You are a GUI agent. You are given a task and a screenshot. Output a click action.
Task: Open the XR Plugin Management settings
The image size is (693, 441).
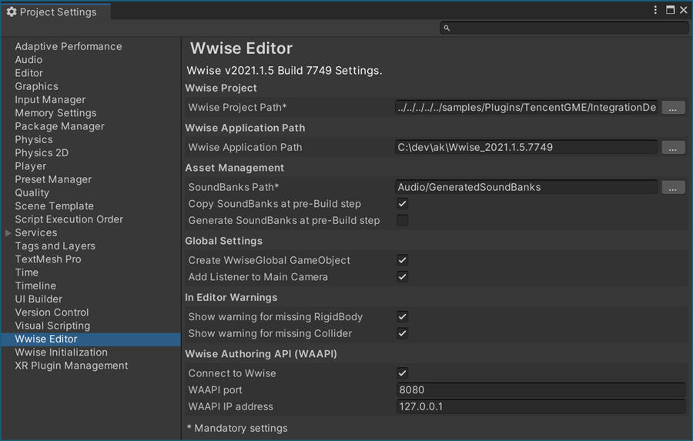[x=72, y=366]
